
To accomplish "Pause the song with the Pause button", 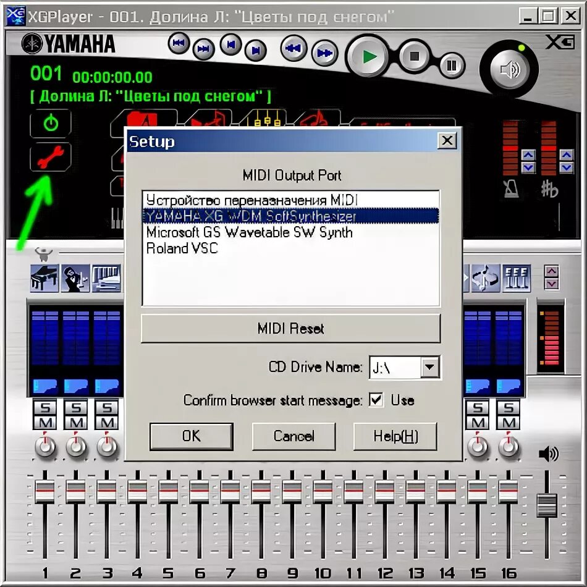I will tap(452, 66).
